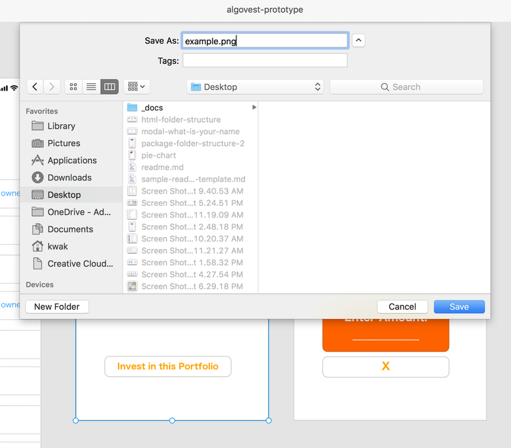
Task: Open Documents in the sidebar
Action: point(71,229)
